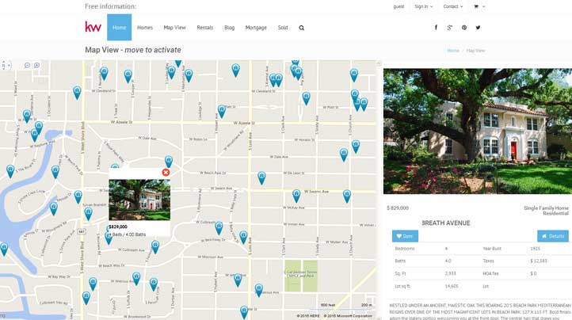Viewport: 572px width, 320px height.
Task: Open the Facebook social icon
Action: coord(436,28)
